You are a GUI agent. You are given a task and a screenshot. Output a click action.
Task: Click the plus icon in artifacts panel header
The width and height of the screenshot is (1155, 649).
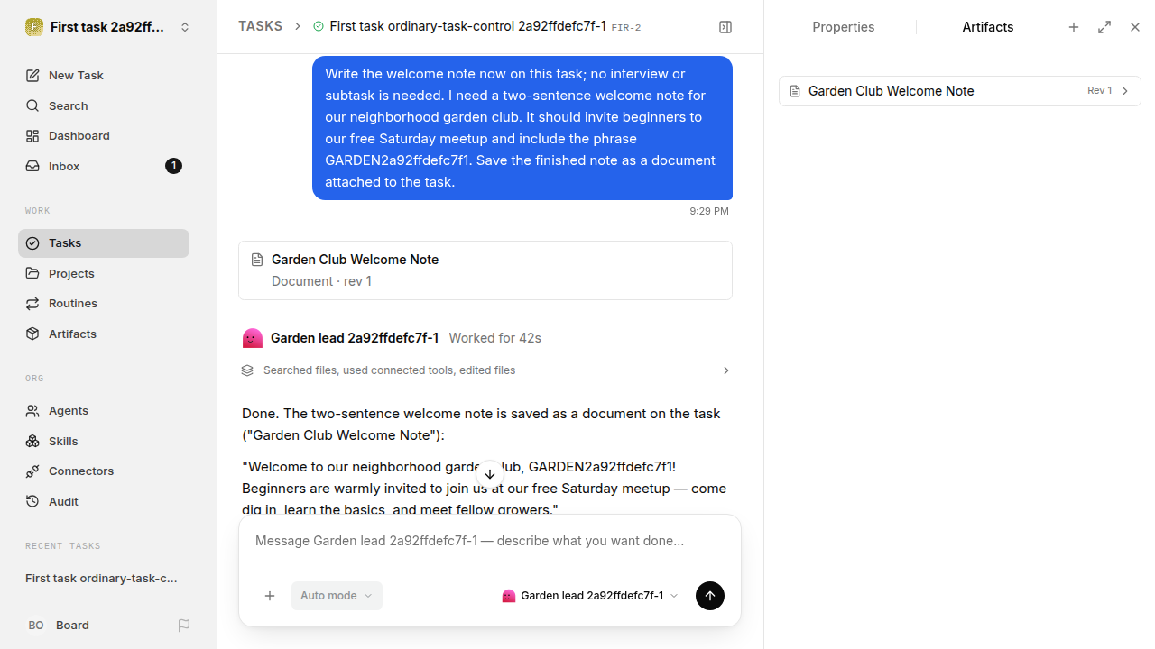click(x=1074, y=27)
